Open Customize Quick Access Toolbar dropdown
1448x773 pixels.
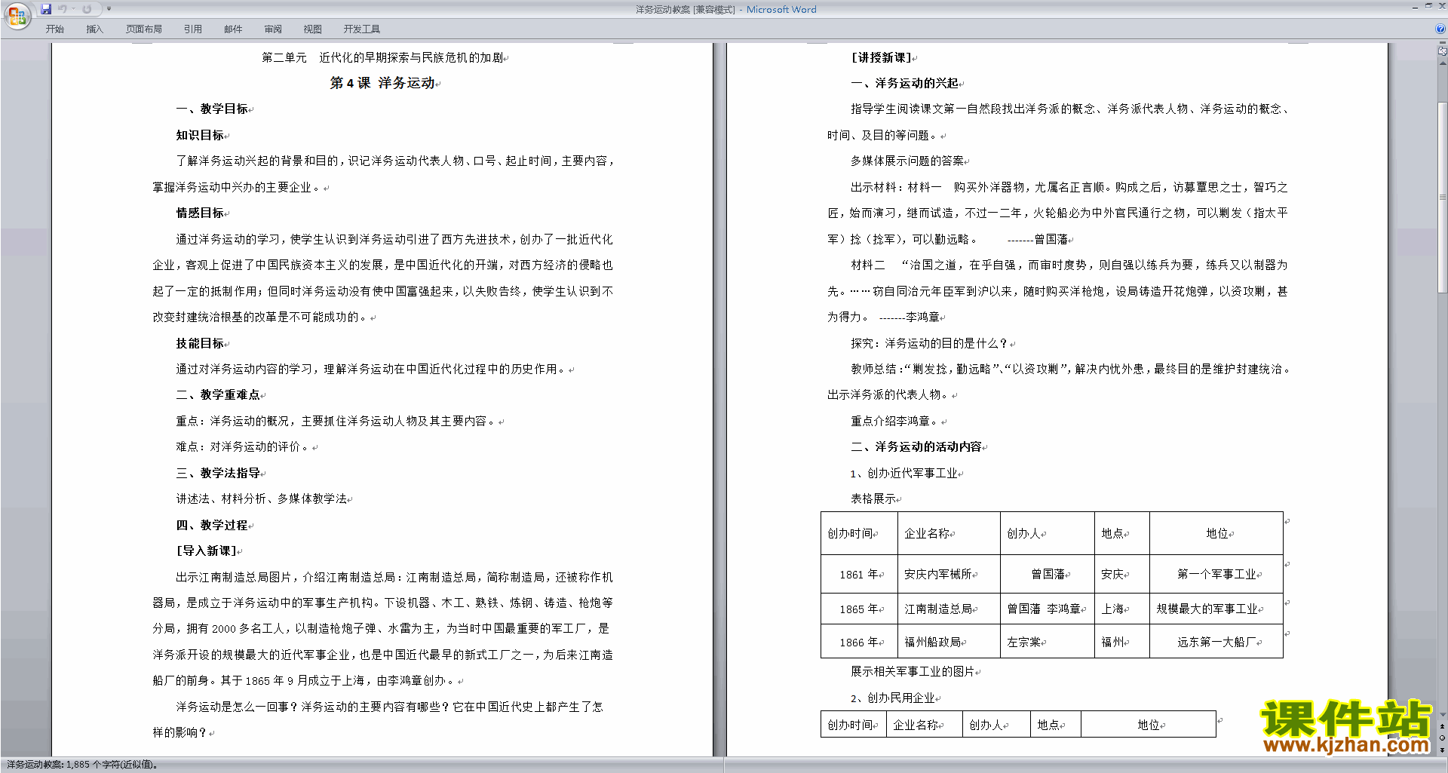point(109,9)
